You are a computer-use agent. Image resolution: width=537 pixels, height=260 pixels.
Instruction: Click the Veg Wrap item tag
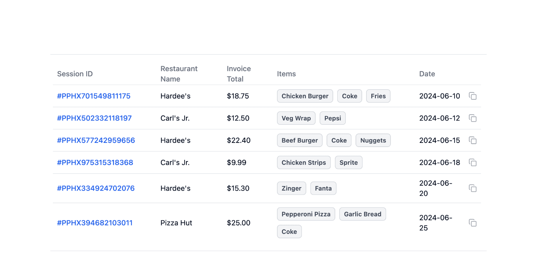296,118
